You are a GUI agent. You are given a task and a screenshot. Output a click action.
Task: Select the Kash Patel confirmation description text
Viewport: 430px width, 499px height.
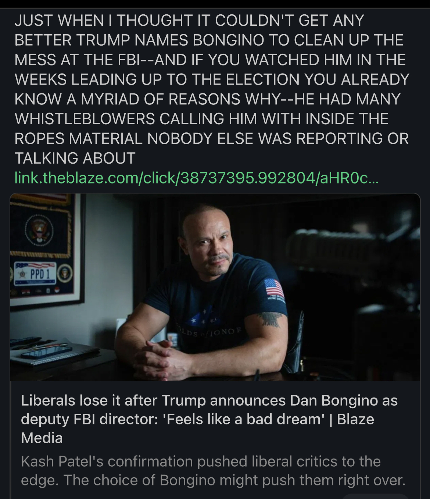tap(213, 471)
